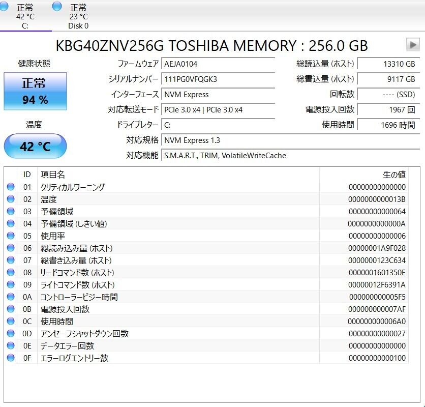425x407 pixels.
Task: Click the status orb for row 03 予備領域
Action: [11, 211]
